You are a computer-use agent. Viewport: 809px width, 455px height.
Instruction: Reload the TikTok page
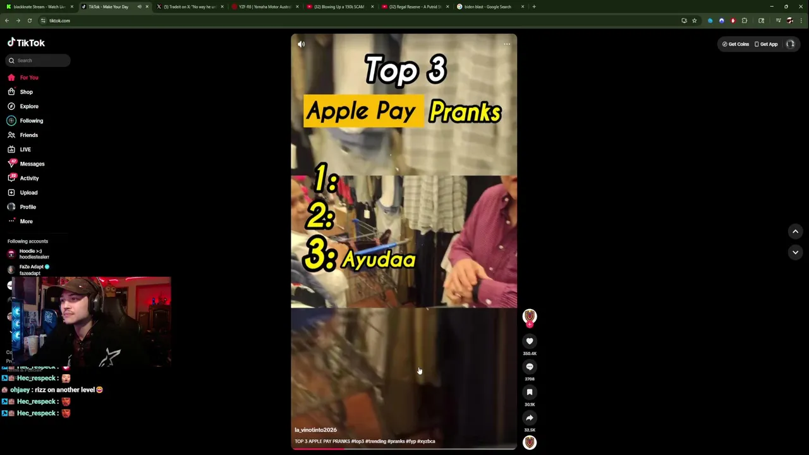tap(29, 21)
